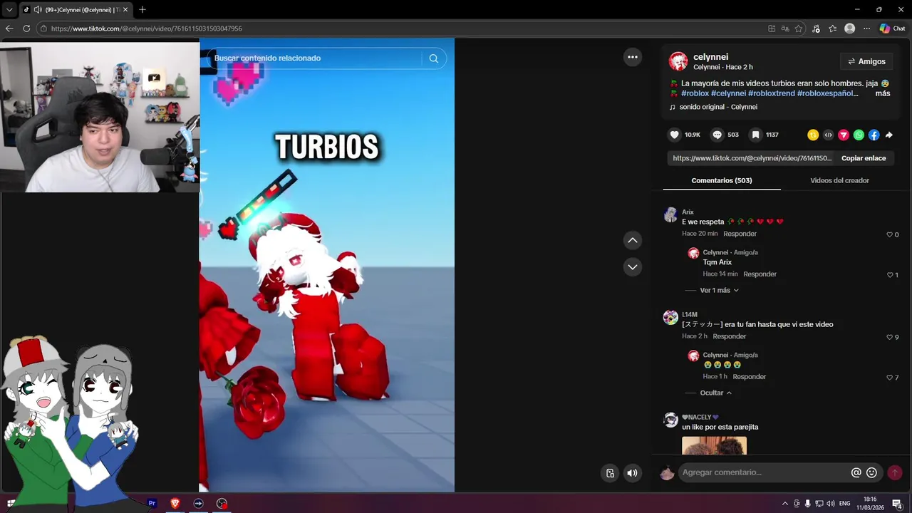The image size is (912, 513).
Task: Select the 'Comentarios (503)' tab
Action: pyautogui.click(x=722, y=180)
